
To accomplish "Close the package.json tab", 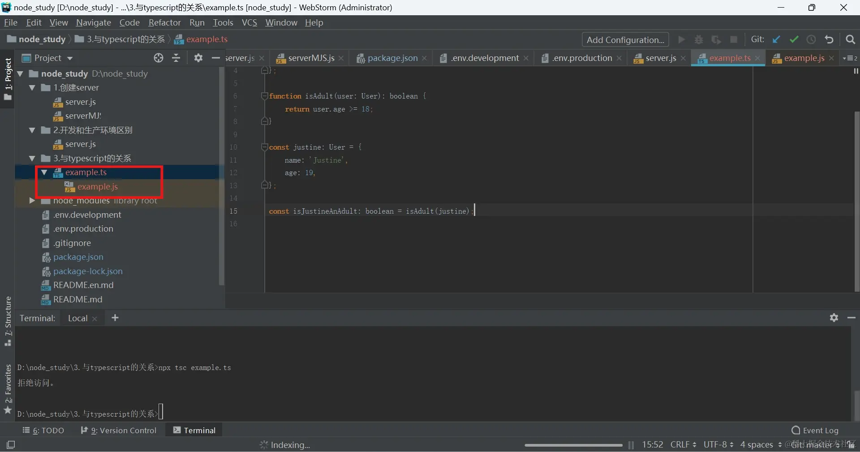I will coord(424,58).
